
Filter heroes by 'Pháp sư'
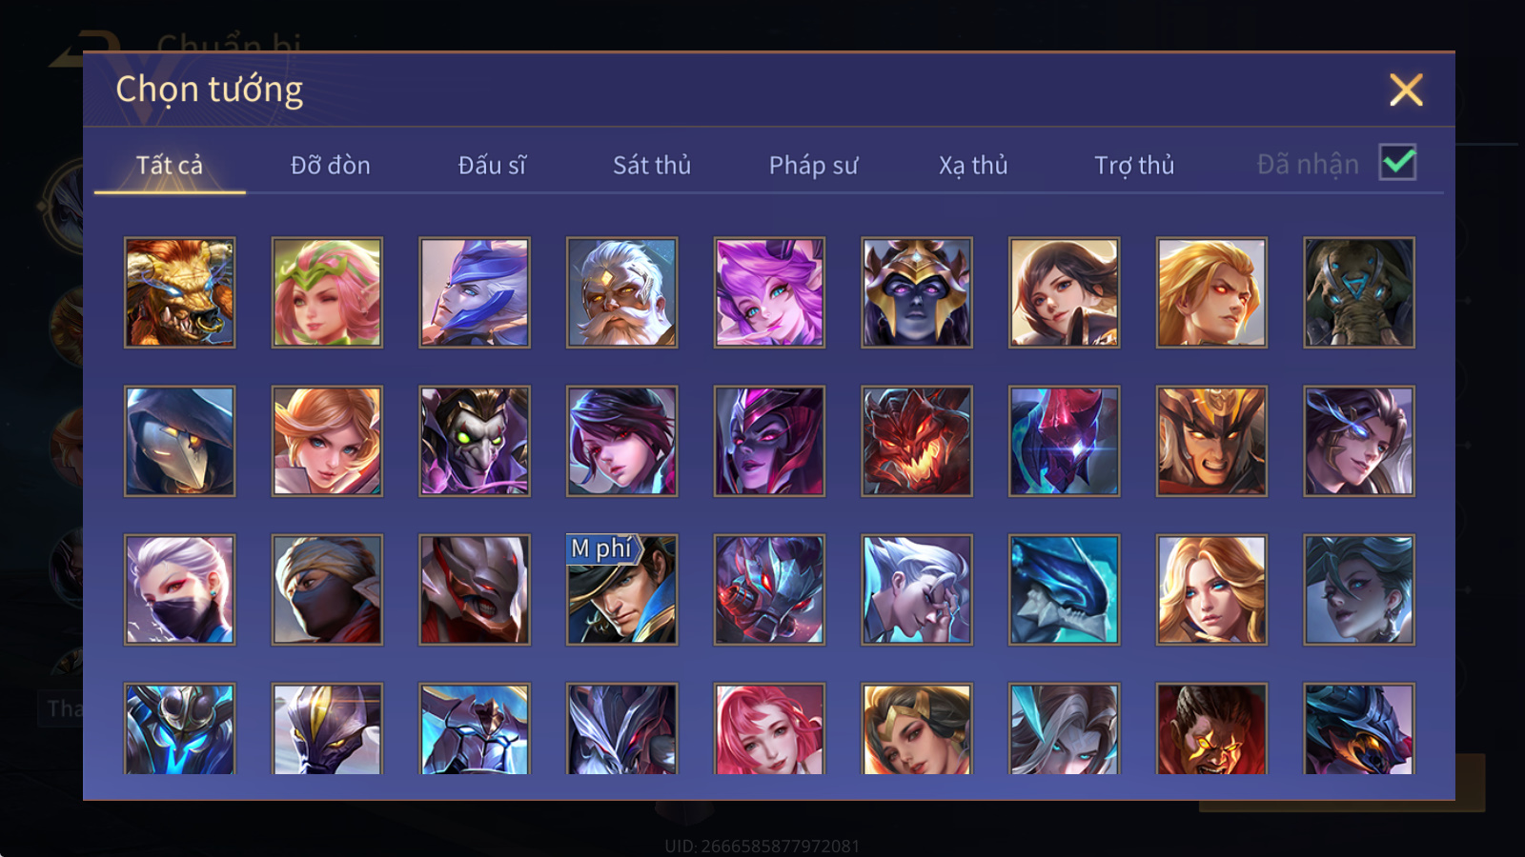813,166
